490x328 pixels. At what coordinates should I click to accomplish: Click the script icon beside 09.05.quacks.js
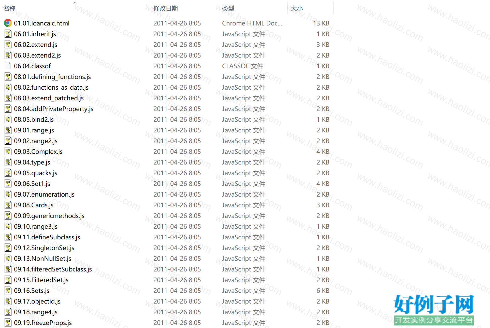click(8, 173)
